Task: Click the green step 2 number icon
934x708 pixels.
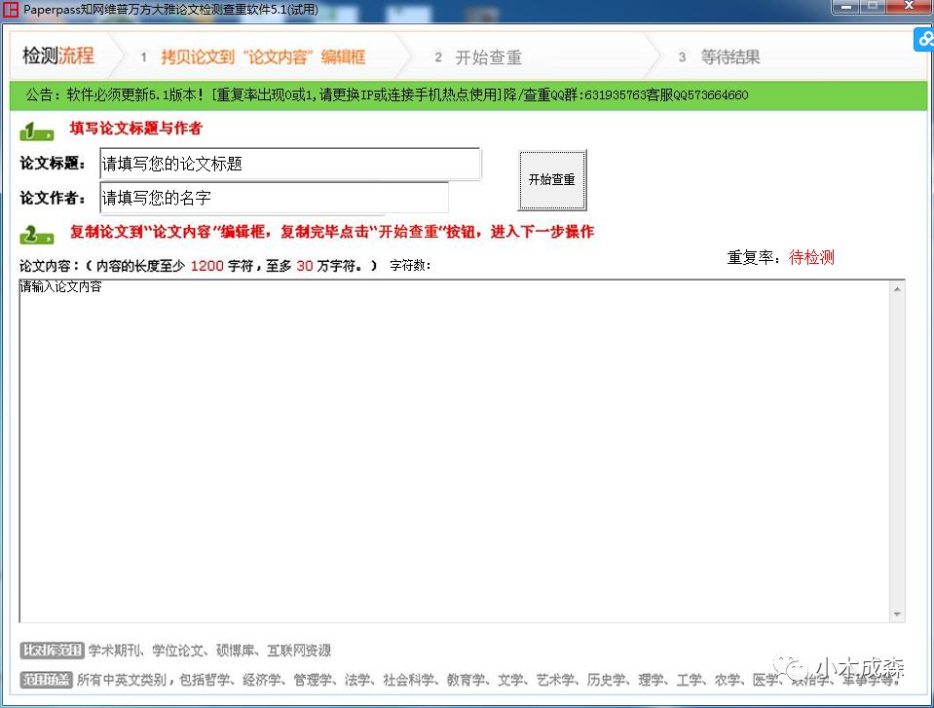Action: 36,231
